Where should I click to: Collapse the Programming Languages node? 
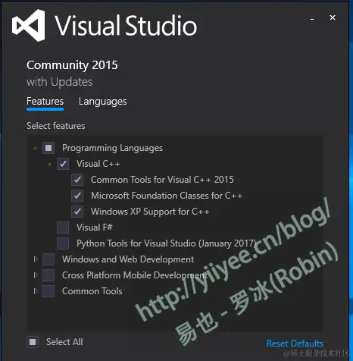(35, 148)
